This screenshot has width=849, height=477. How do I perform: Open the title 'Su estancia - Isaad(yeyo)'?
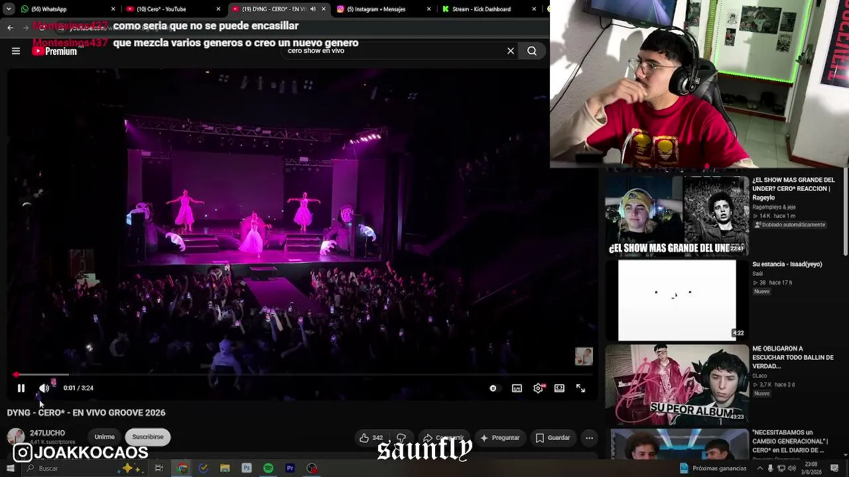click(x=787, y=264)
